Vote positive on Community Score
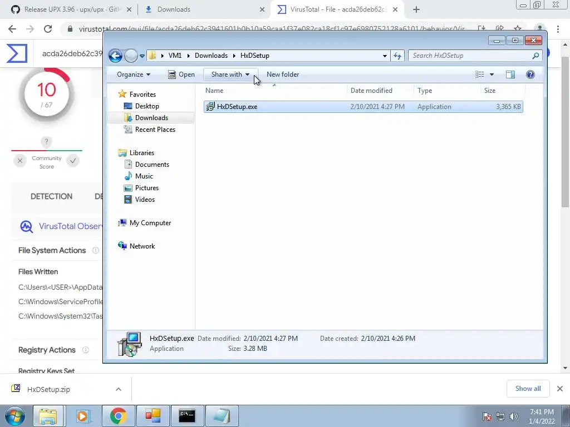Screen dimensions: 570x427 [73, 161]
